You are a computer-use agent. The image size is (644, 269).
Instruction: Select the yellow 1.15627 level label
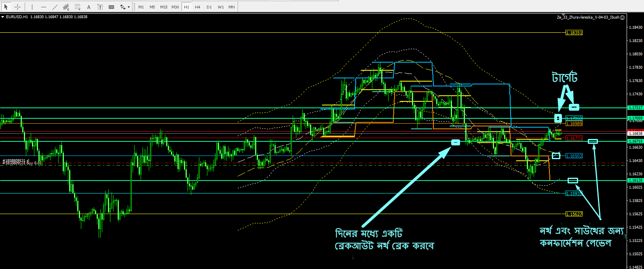click(574, 214)
